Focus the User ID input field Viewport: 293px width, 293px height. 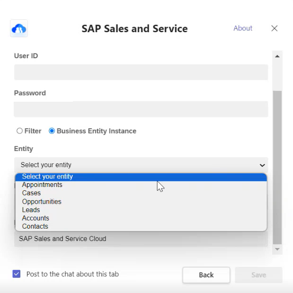(141, 72)
